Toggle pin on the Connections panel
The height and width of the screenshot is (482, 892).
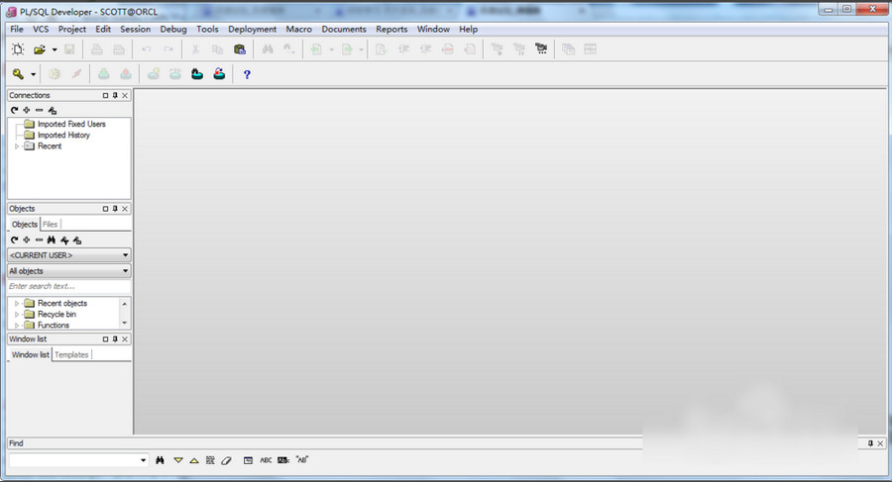pos(115,96)
